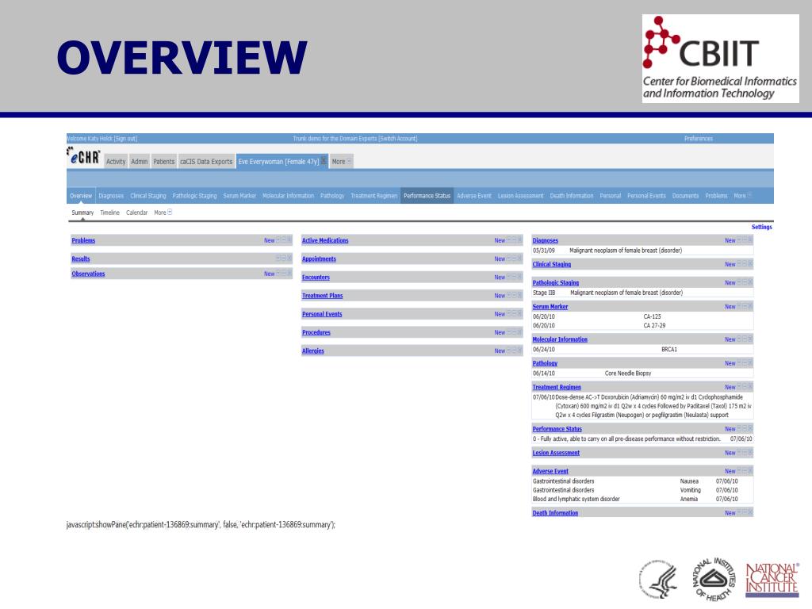Select the Anemia adverse event row
This screenshot has height=609, width=812.
click(642, 500)
